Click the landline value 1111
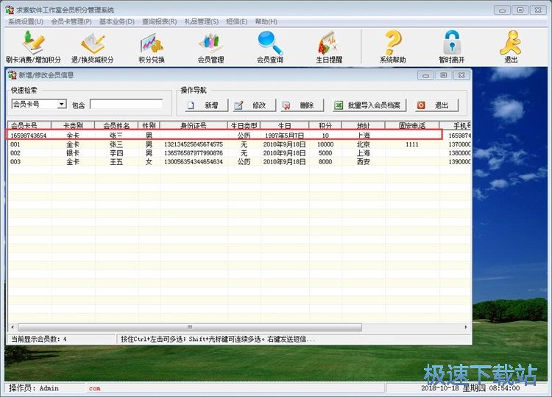The height and width of the screenshot is (397, 552). click(412, 144)
